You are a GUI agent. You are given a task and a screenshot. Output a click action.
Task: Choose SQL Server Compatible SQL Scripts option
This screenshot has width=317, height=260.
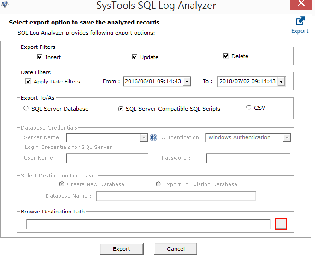pyautogui.click(x=121, y=109)
